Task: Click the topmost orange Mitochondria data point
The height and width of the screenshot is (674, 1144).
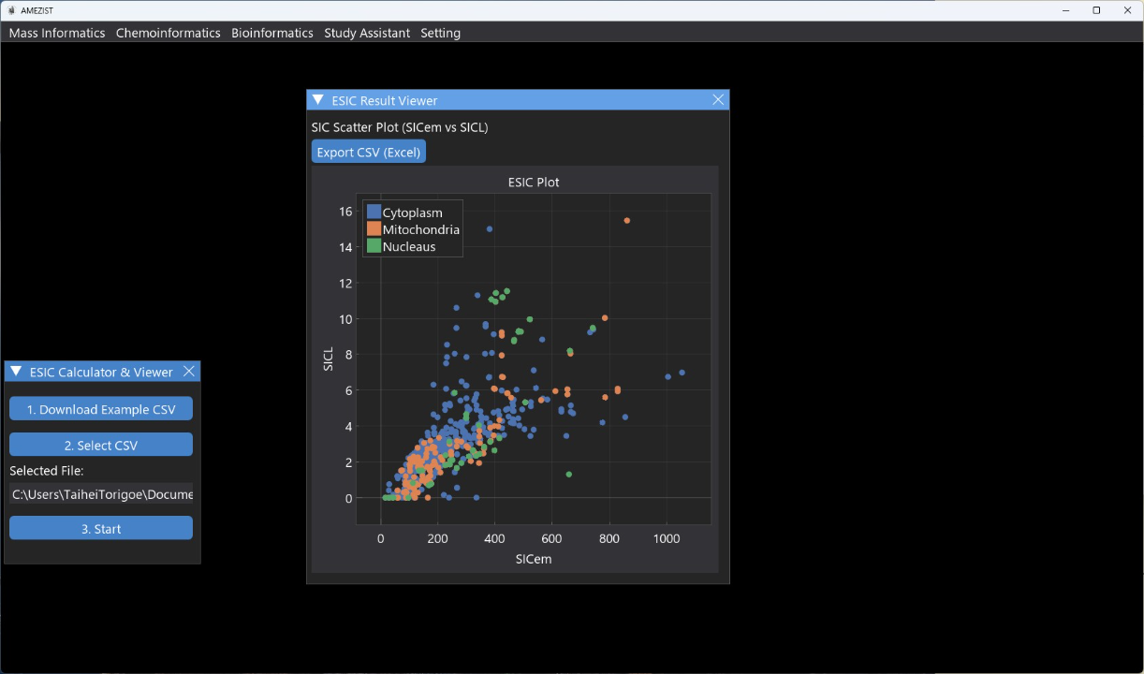Action: click(627, 221)
